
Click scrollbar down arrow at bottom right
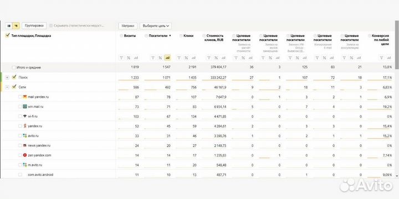(397, 176)
